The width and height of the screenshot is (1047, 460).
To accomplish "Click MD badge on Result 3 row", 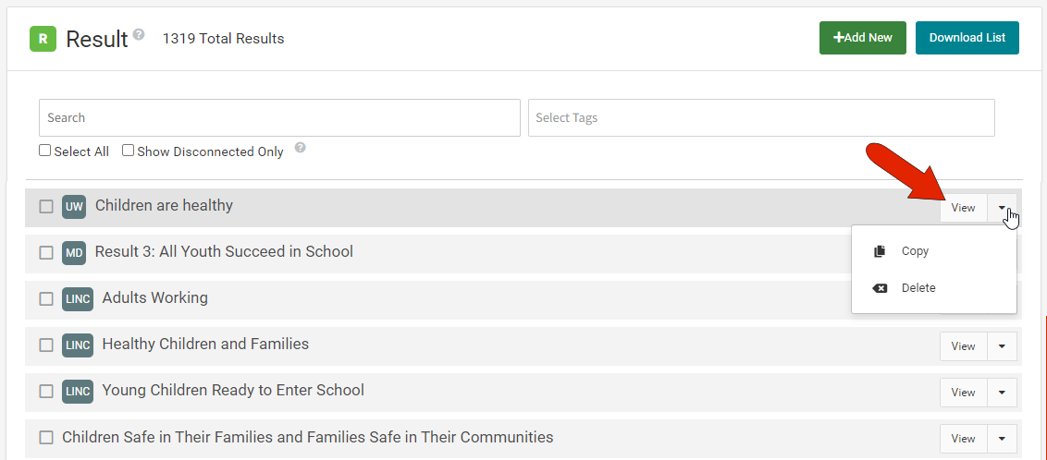I will pos(74,253).
